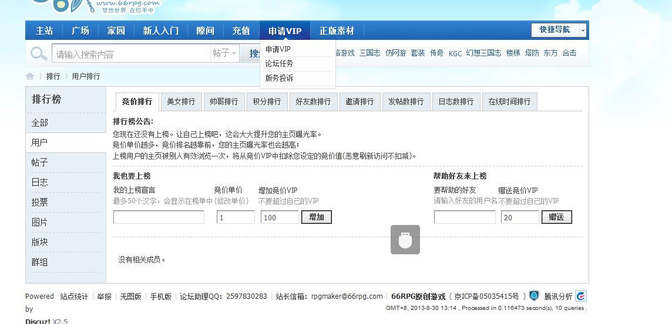The width and height of the screenshot is (672, 324).
Task: Click the magnifier search icon
Action: tap(39, 54)
